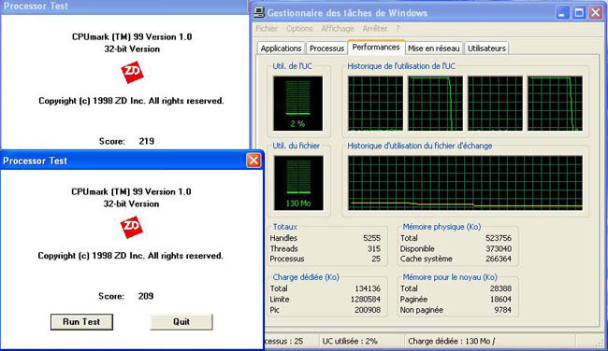Click the Task Manager title bar icon

(259, 12)
